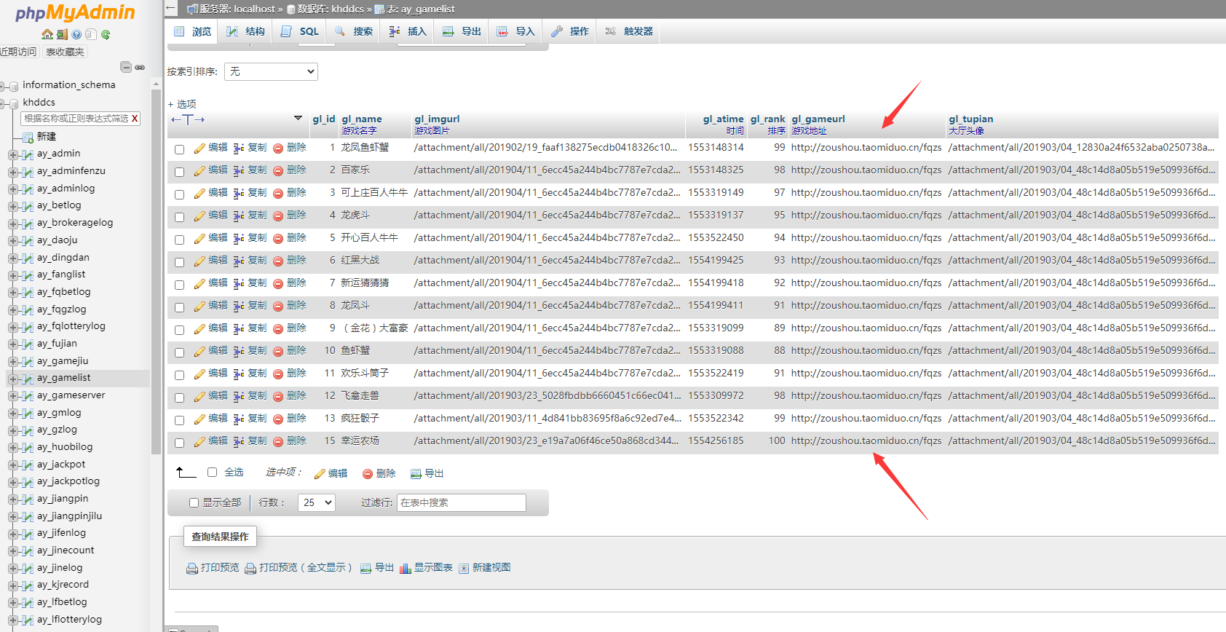Open the phpMyAdmin documentation help icon
This screenshot has width=1226, height=632.
click(76, 34)
